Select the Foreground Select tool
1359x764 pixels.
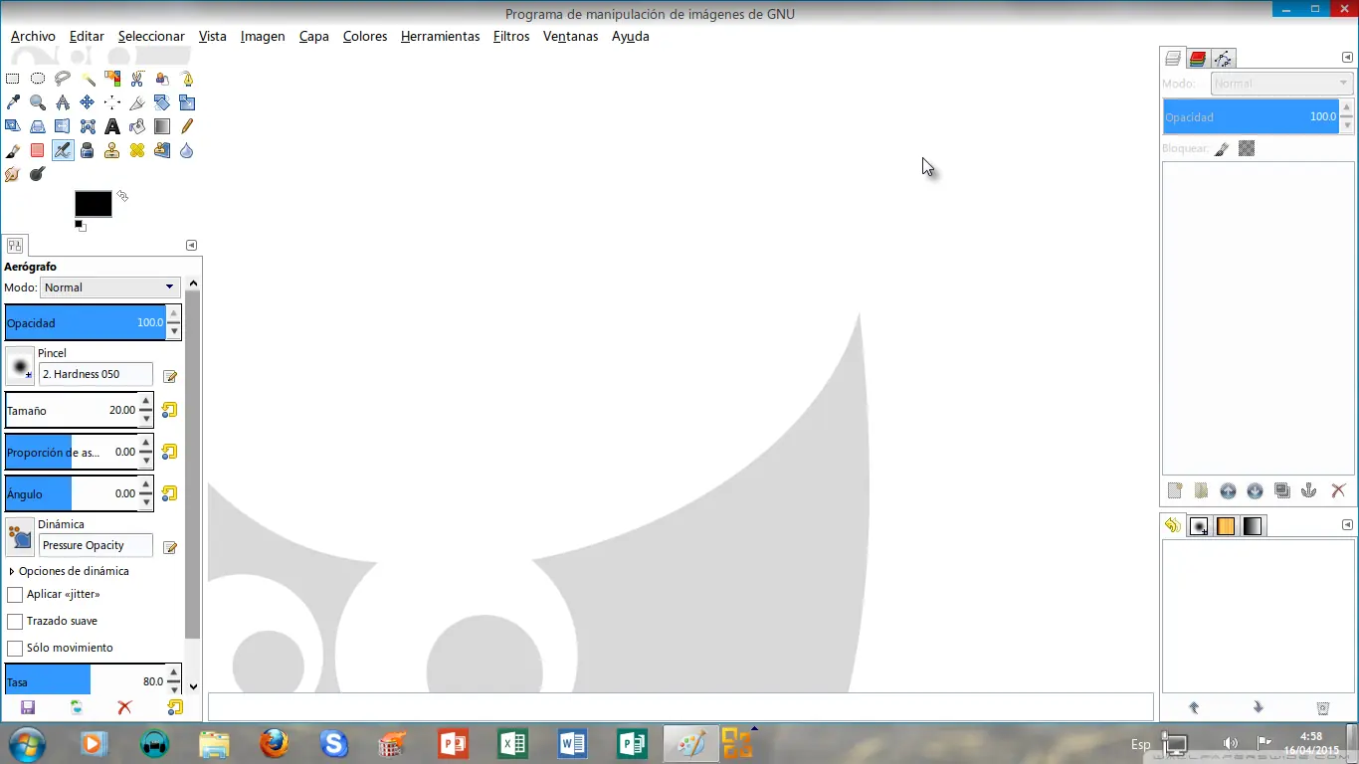162,78
